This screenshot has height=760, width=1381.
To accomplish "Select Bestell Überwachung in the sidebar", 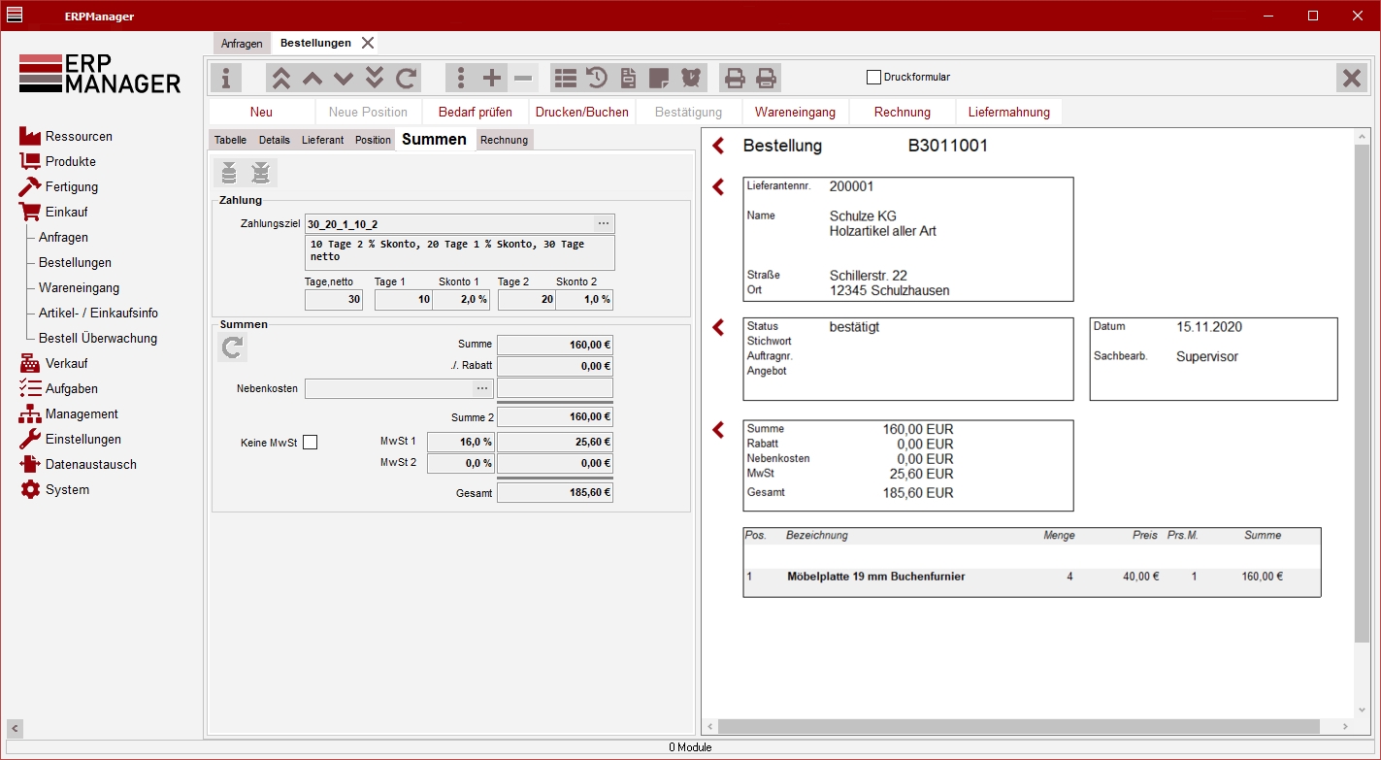I will pyautogui.click(x=97, y=339).
